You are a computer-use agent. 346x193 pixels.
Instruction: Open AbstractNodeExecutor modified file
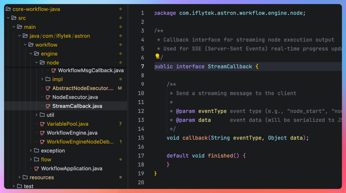click(x=83, y=88)
